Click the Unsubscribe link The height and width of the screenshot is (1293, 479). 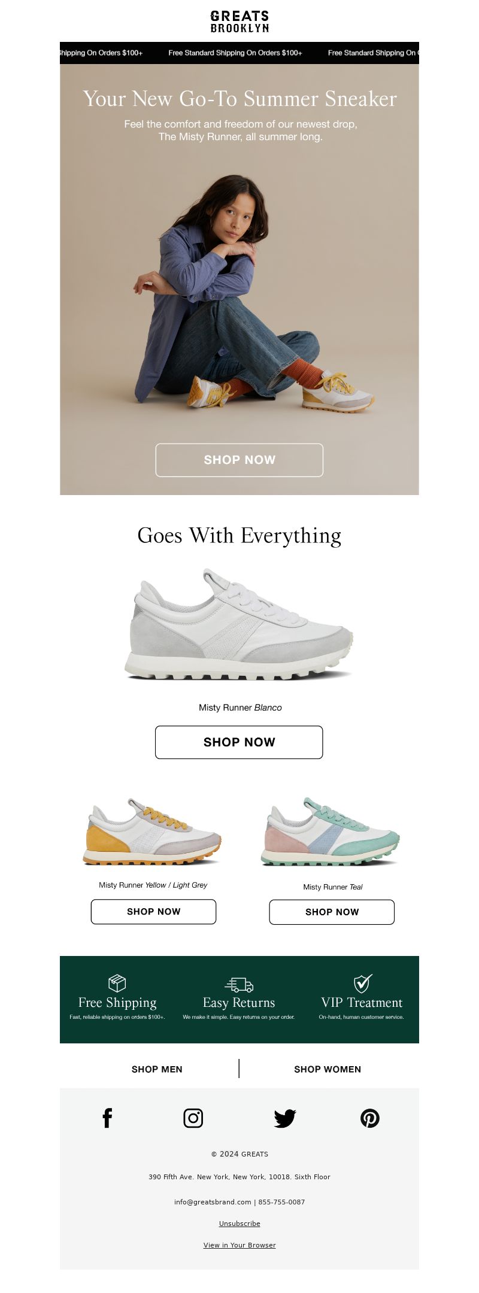tap(239, 1224)
